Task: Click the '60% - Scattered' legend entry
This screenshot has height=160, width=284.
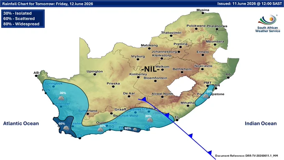Action: pyautogui.click(x=19, y=19)
